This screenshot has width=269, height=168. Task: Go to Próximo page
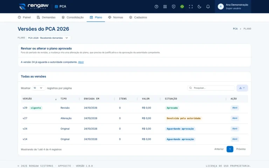pyautogui.click(x=241, y=149)
